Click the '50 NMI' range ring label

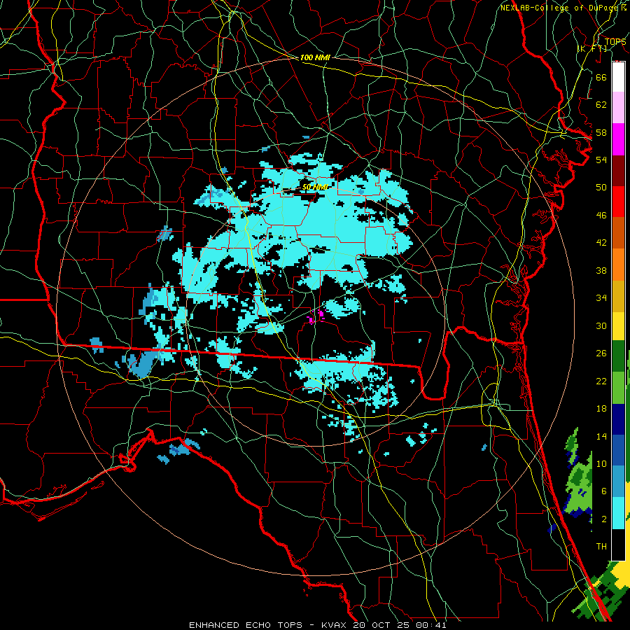point(315,187)
